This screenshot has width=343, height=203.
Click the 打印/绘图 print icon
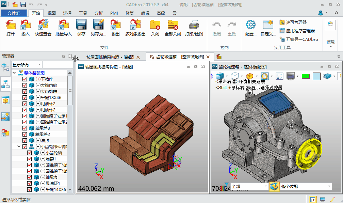[x=194, y=25]
